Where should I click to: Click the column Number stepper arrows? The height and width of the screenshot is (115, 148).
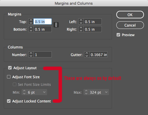(x=31, y=55)
